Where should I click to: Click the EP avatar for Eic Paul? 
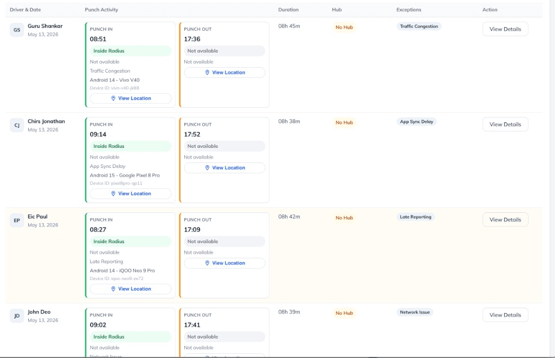17,220
